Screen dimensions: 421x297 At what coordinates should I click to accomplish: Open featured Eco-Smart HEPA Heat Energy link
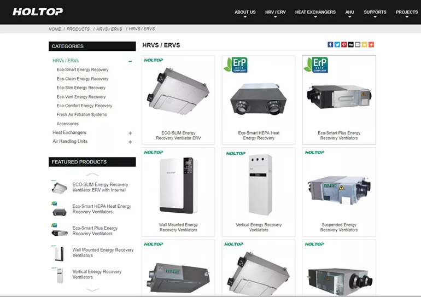[102, 209]
